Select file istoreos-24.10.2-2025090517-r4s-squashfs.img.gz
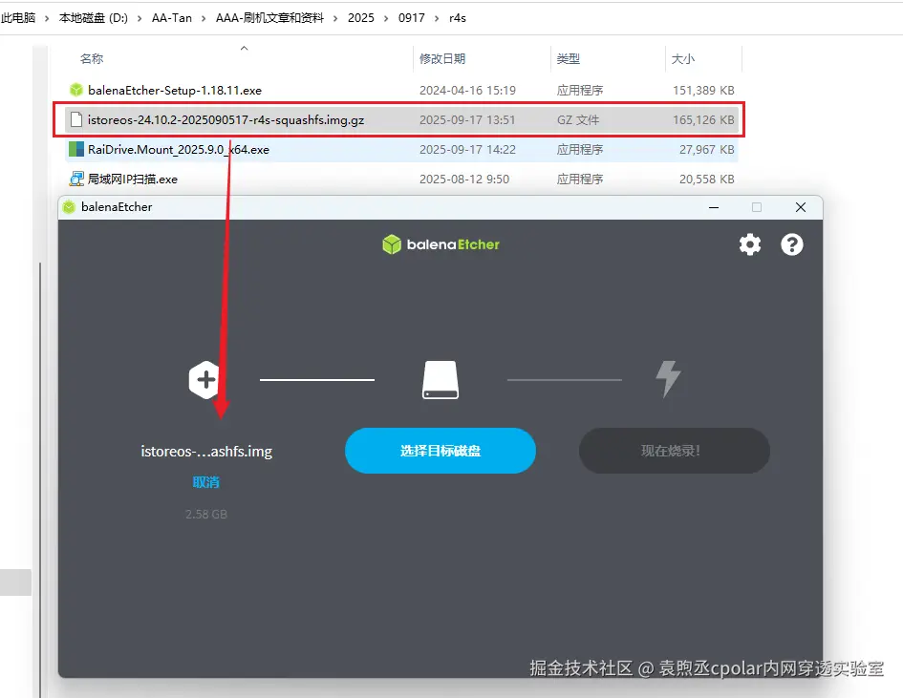The image size is (903, 698). [x=226, y=119]
